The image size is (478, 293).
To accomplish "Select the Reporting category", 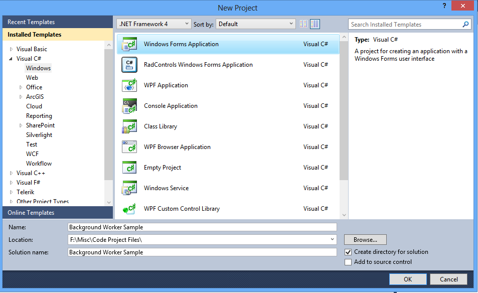I will (x=39, y=116).
